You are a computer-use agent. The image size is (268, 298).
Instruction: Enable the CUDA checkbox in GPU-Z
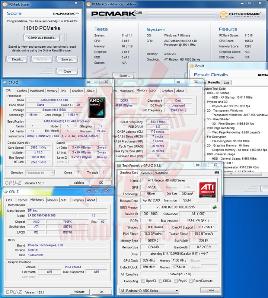point(160,281)
